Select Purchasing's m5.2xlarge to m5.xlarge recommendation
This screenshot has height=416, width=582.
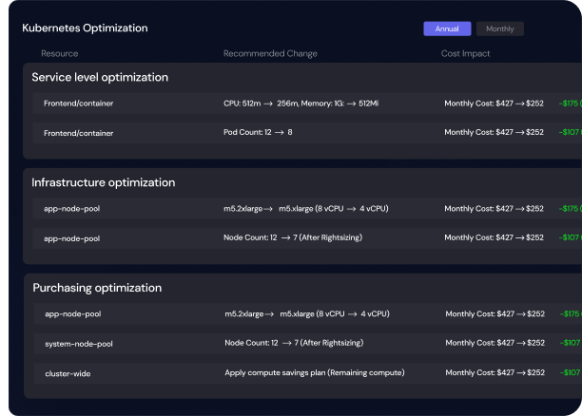307,314
